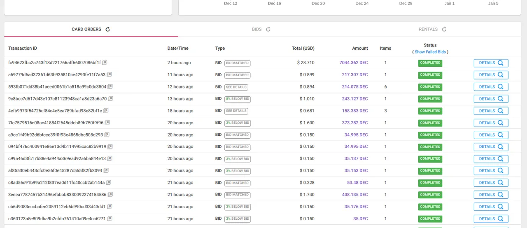527x228 pixels.
Task: Click the $ 0.228 total value
Action: tap(307, 183)
